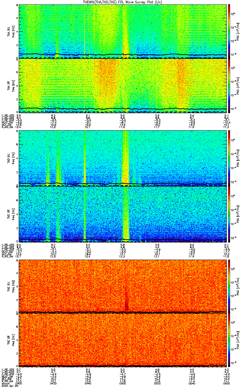The width and height of the screenshot is (242, 388).
Task: Click the THA Bll panel color bar
Action: tap(229, 86)
